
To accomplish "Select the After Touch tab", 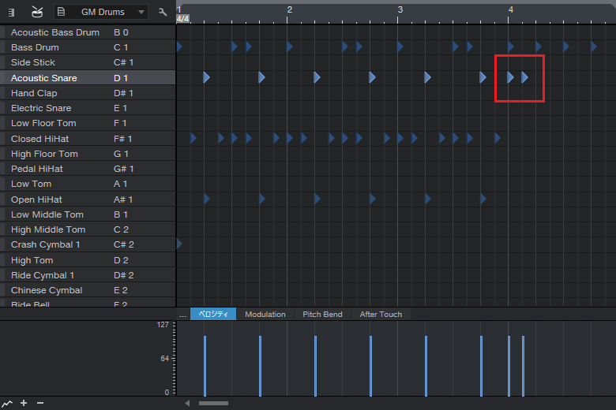I will point(381,314).
